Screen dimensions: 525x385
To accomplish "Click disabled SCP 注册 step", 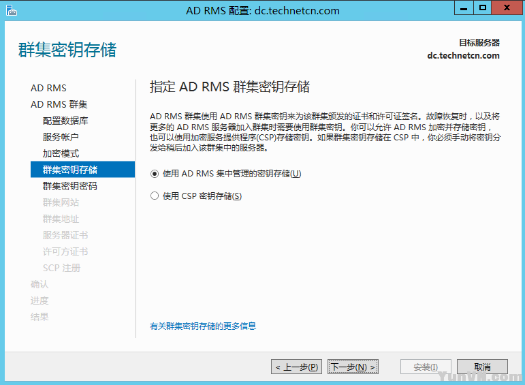I will [x=61, y=268].
